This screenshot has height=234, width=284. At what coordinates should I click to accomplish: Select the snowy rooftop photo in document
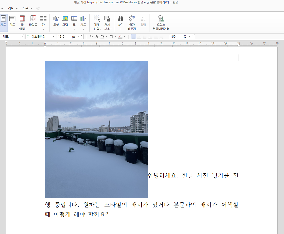96,129
